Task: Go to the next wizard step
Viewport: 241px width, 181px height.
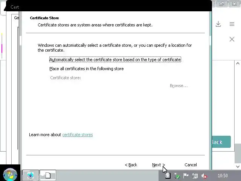Action: point(159,165)
